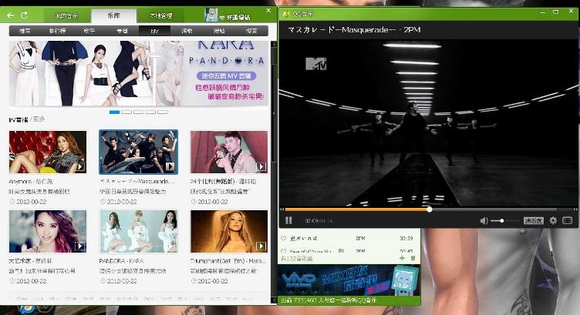Click the 开通绿钻 link
The height and width of the screenshot is (315, 580).
coord(238,18)
